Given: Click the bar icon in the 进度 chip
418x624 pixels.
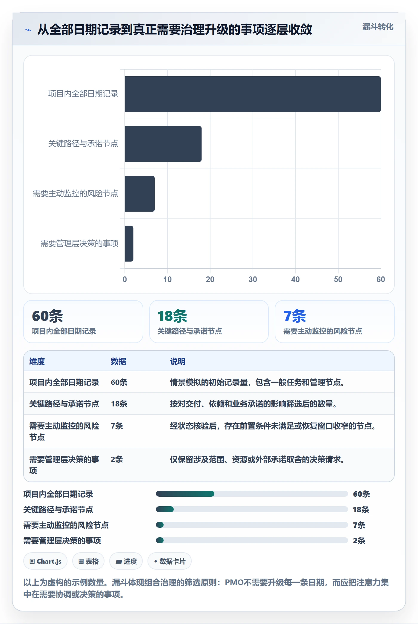Looking at the screenshot, I should (x=119, y=562).
